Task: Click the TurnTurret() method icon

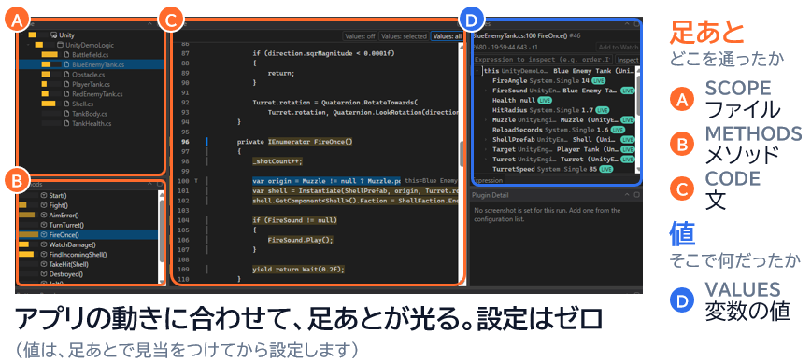Action: (43, 225)
